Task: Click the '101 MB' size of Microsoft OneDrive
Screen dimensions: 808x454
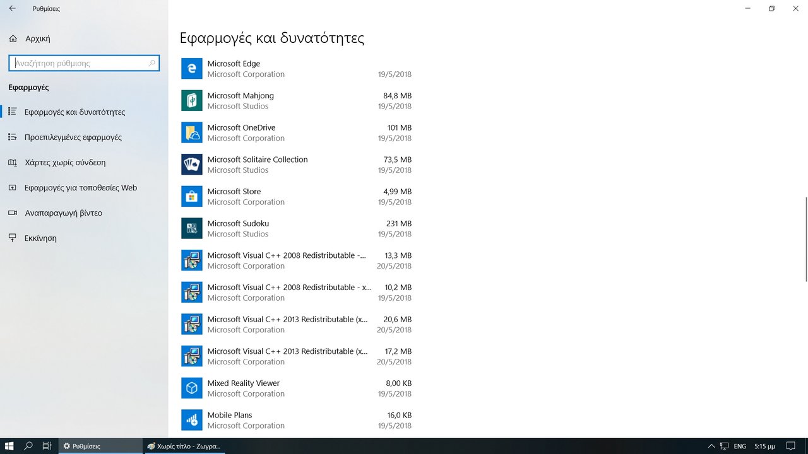Action: [399, 127]
